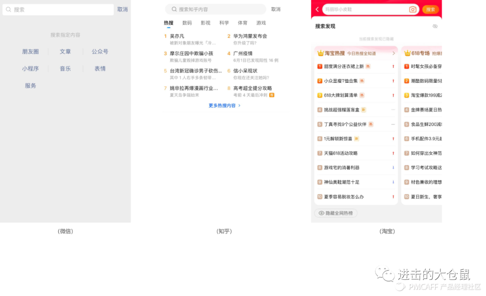Search within 朋友圈 in WeChat
This screenshot has width=486, height=296.
[x=31, y=51]
